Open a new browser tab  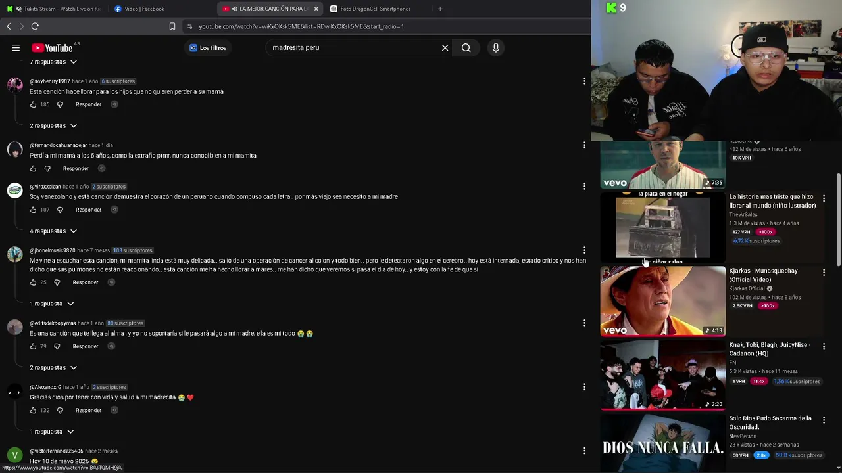tap(440, 9)
